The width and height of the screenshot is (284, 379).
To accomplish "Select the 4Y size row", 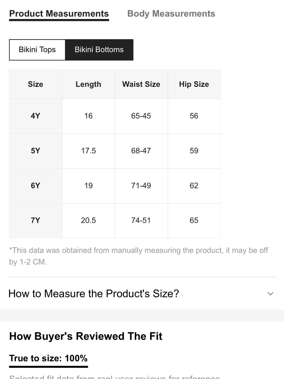I will pyautogui.click(x=115, y=116).
